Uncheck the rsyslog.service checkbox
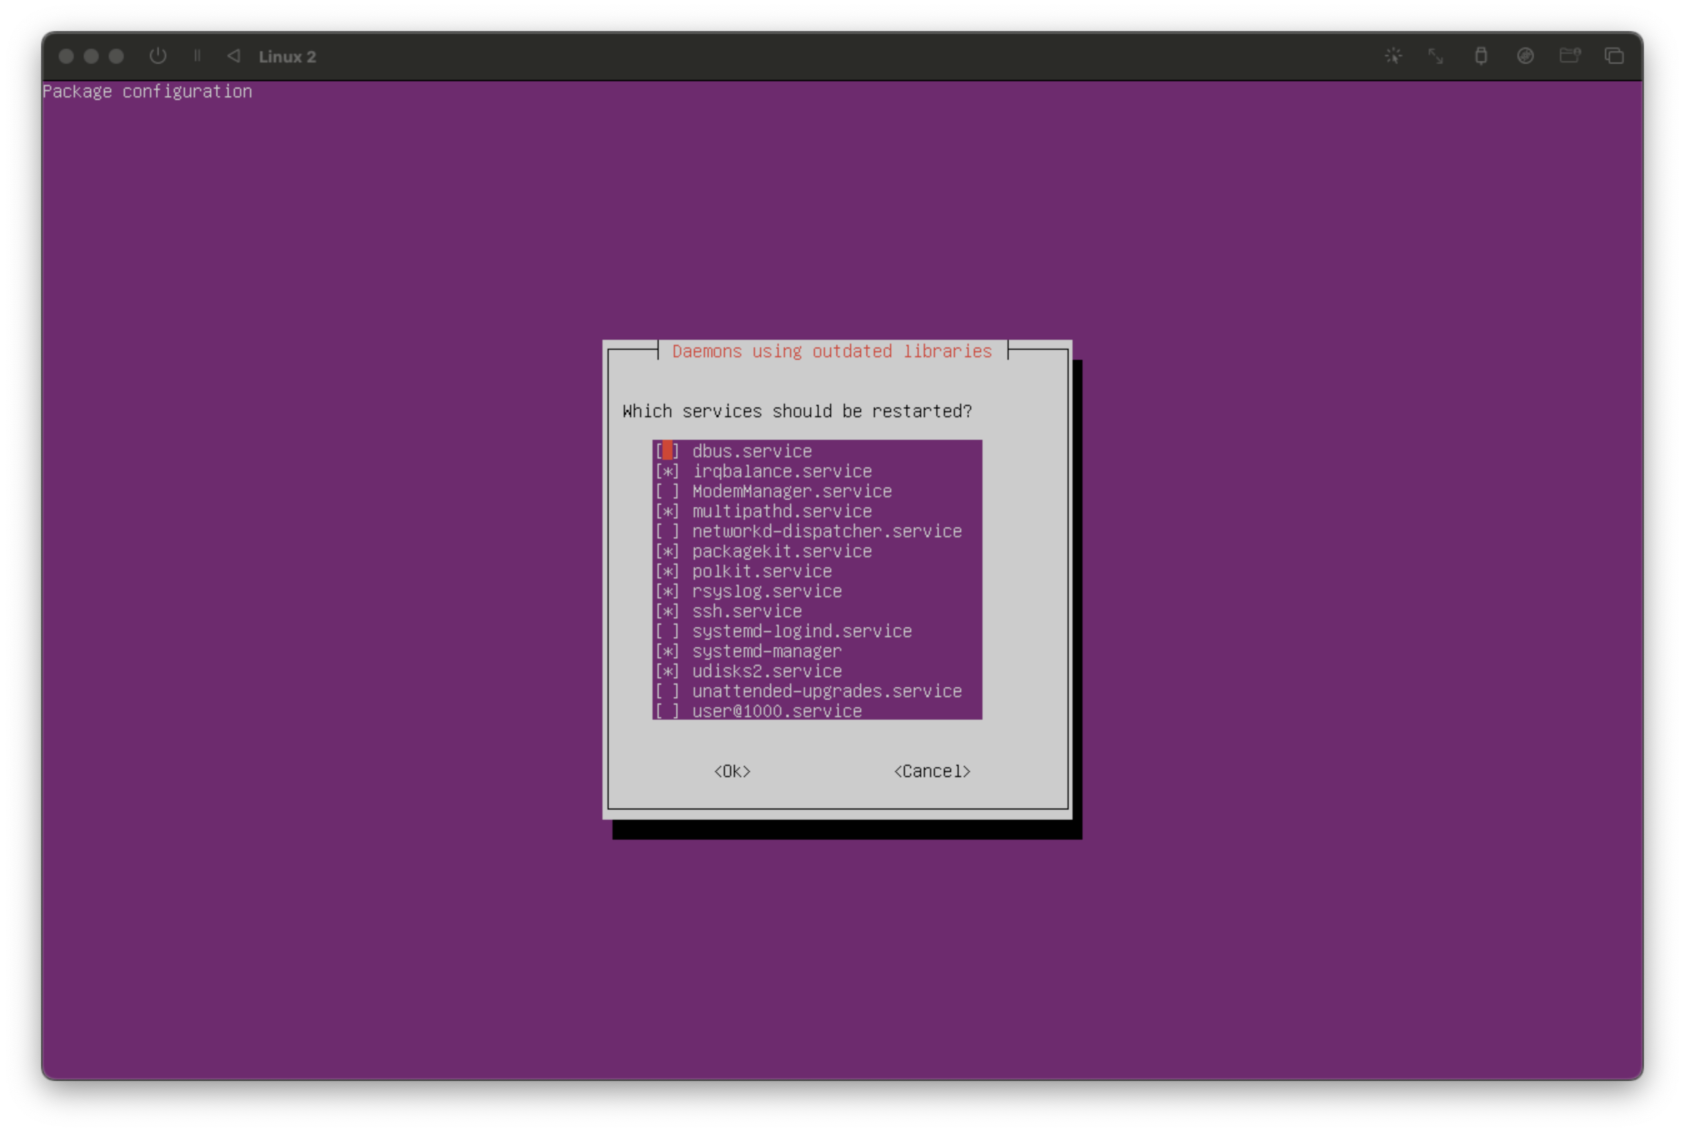 [x=667, y=591]
